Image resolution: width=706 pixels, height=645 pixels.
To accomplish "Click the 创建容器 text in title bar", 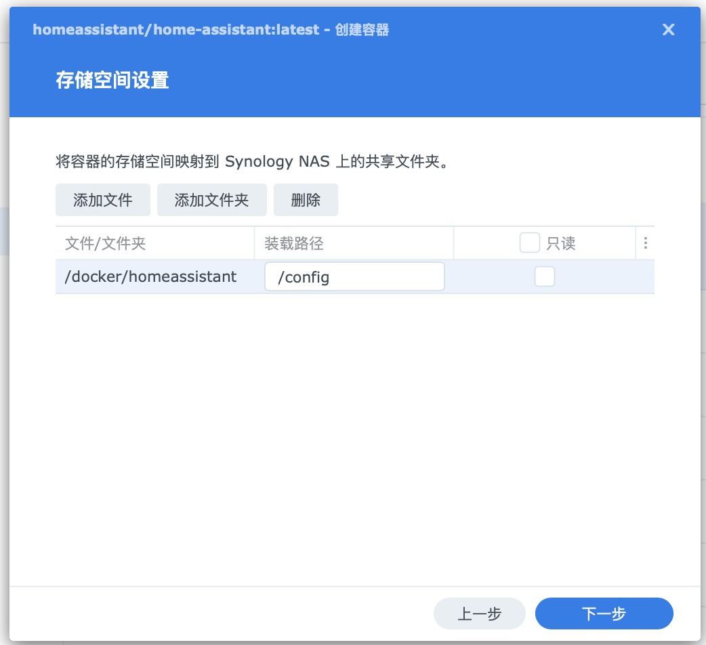I will 362,30.
